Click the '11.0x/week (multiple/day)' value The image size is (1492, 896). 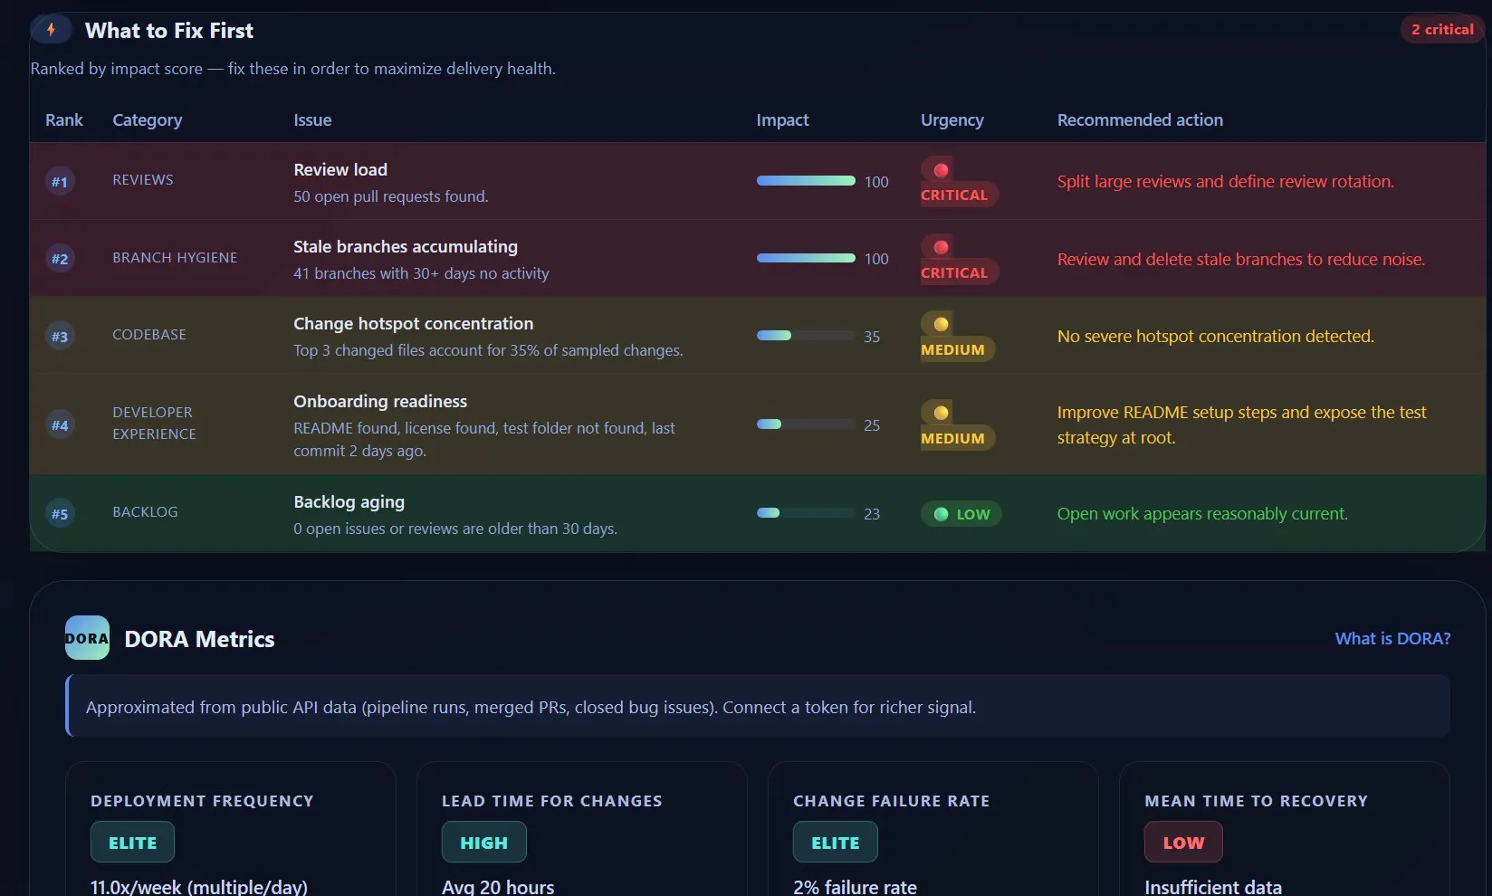[199, 886]
